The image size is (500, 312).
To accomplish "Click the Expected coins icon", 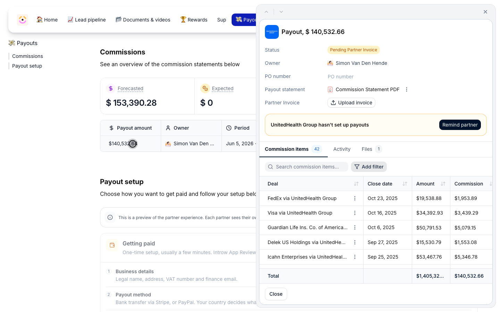I will click(x=205, y=88).
